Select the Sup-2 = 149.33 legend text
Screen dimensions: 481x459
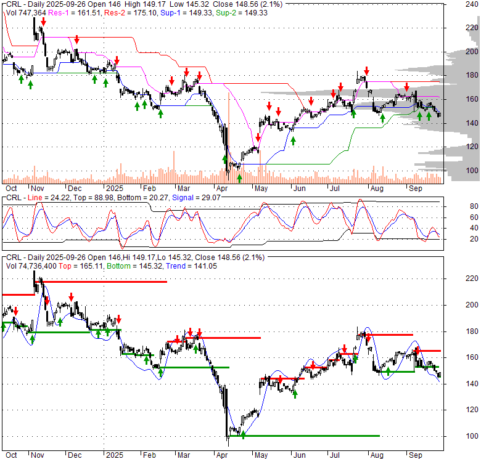click(241, 13)
